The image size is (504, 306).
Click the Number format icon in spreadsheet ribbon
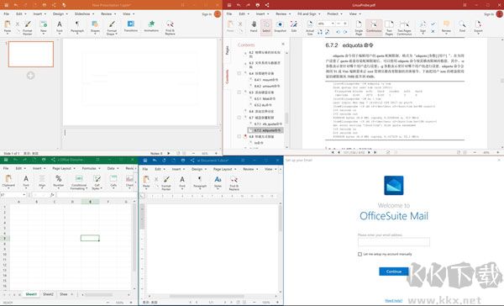[x=59, y=179]
